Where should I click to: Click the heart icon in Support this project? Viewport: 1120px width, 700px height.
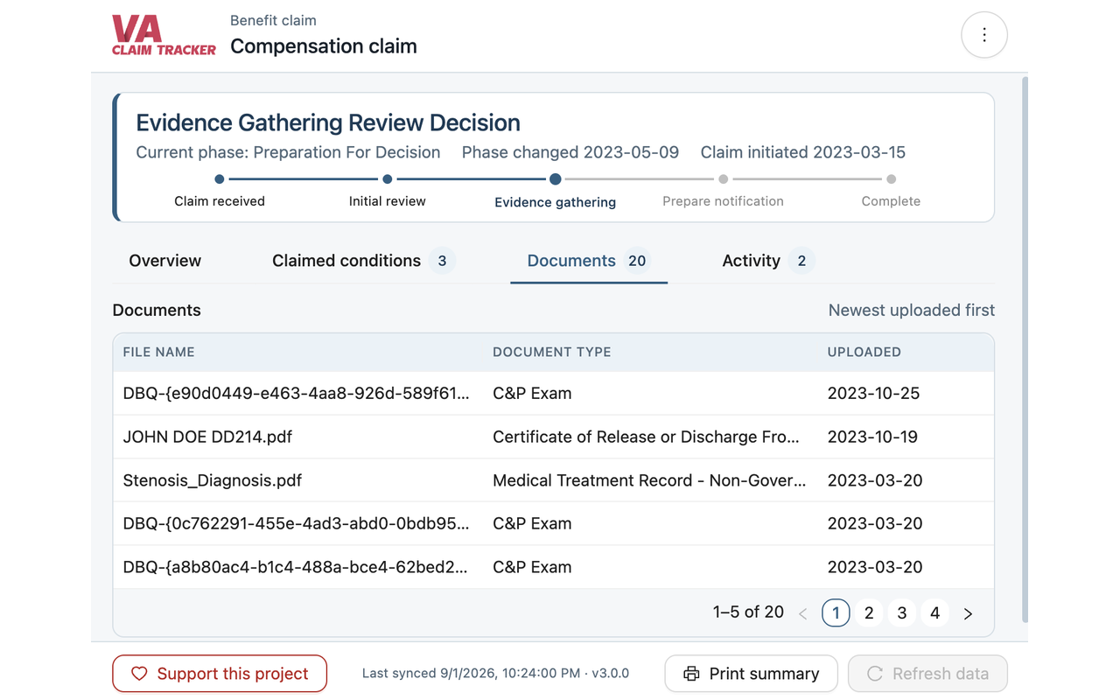139,674
